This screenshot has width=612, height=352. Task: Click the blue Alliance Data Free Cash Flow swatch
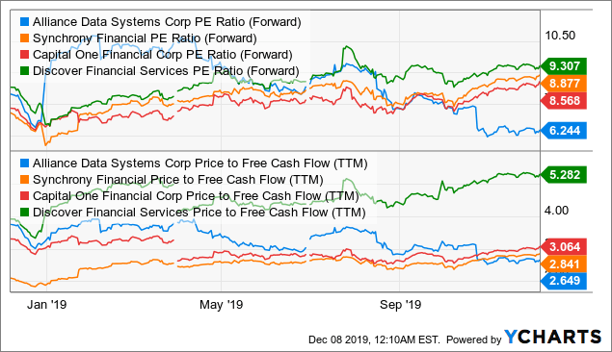point(25,163)
